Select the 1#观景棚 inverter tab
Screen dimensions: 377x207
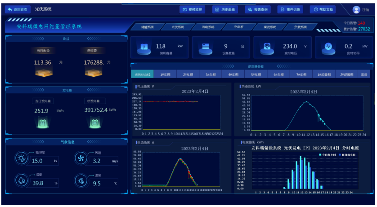(324, 75)
